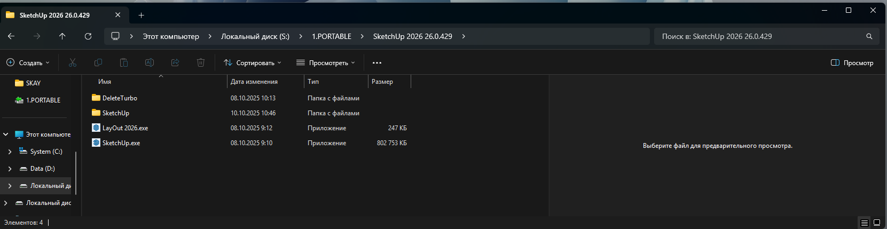Click the Rename icon in toolbar
This screenshot has width=887, height=229.
click(x=150, y=62)
